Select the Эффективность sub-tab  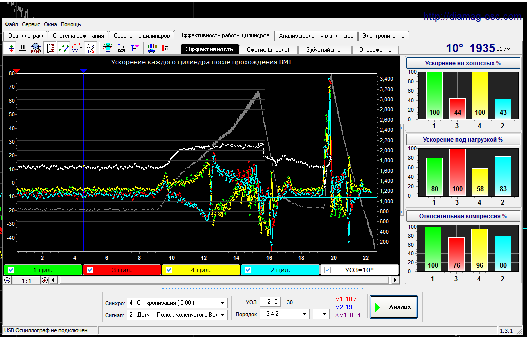pyautogui.click(x=210, y=49)
